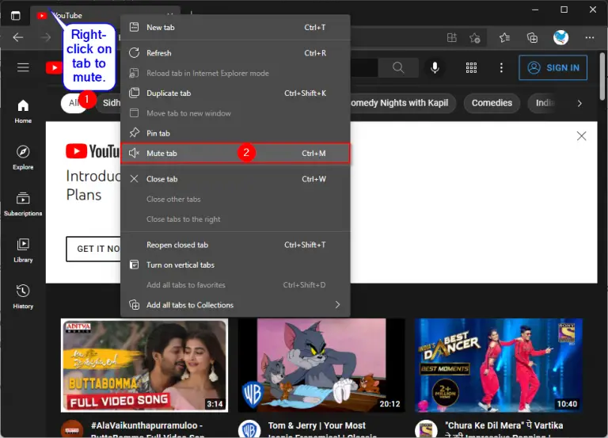Go to Home in YouTube sidebar
Viewport: 608px width, 438px height.
click(23, 111)
